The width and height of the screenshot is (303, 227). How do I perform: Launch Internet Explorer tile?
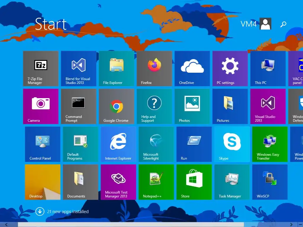pyautogui.click(x=118, y=144)
